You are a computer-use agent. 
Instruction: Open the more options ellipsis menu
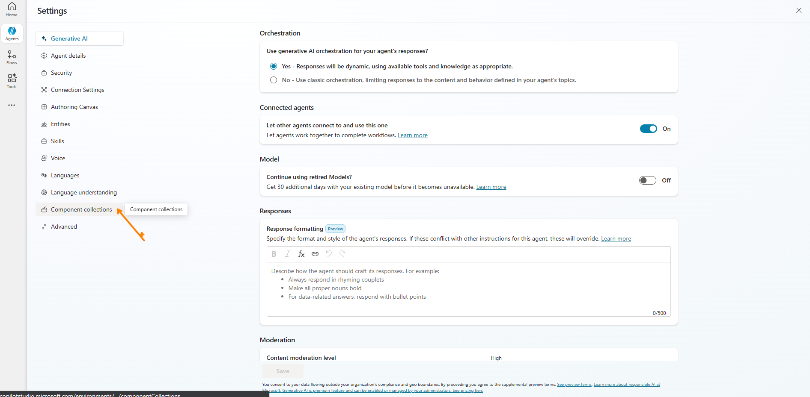12,105
